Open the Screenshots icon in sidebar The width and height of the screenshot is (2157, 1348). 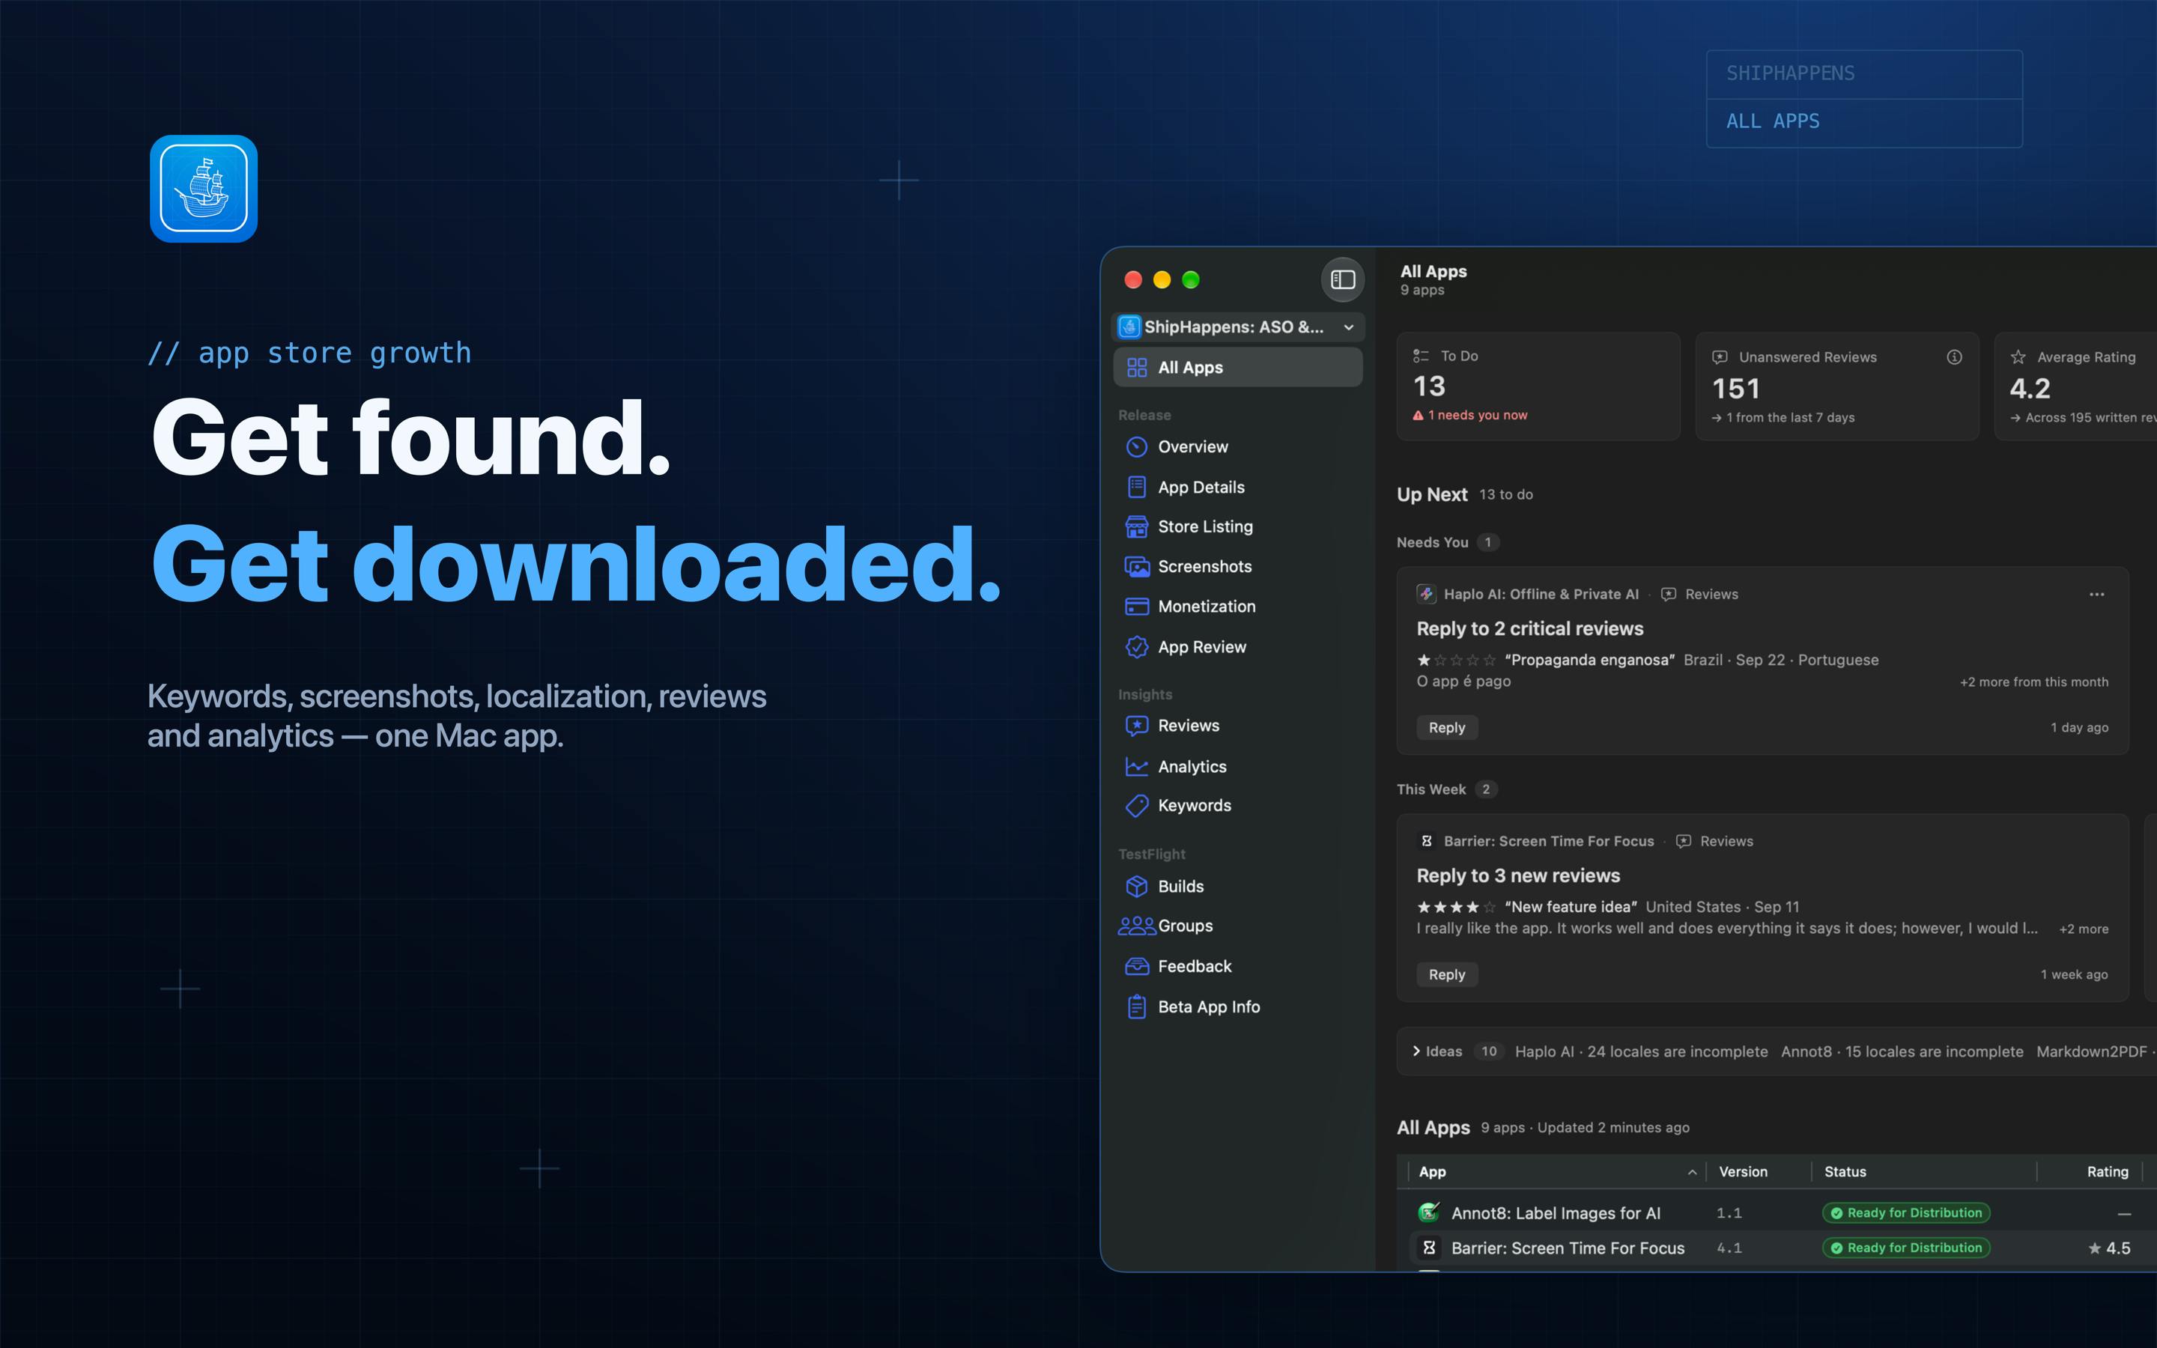[x=1136, y=566]
